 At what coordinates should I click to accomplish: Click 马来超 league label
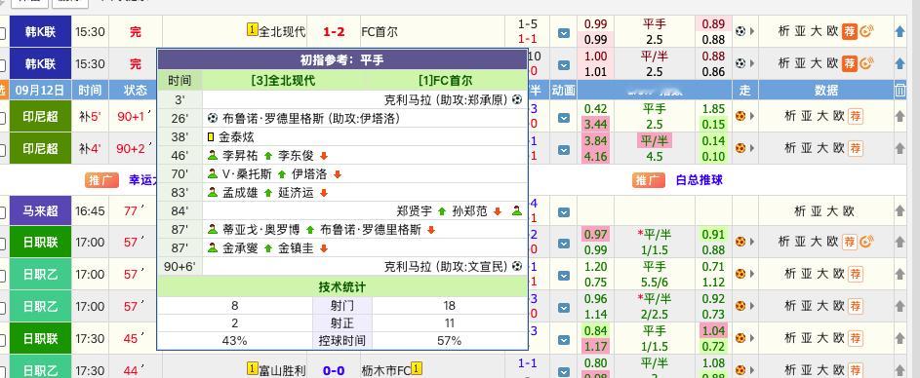[x=40, y=211]
